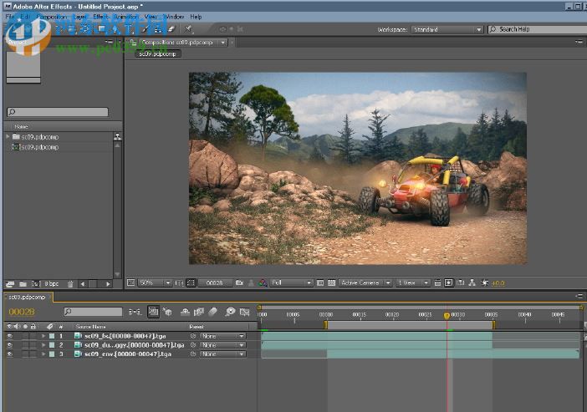
Task: Hide layer 1 sc09_fx with eye toggle
Action: pyautogui.click(x=10, y=336)
